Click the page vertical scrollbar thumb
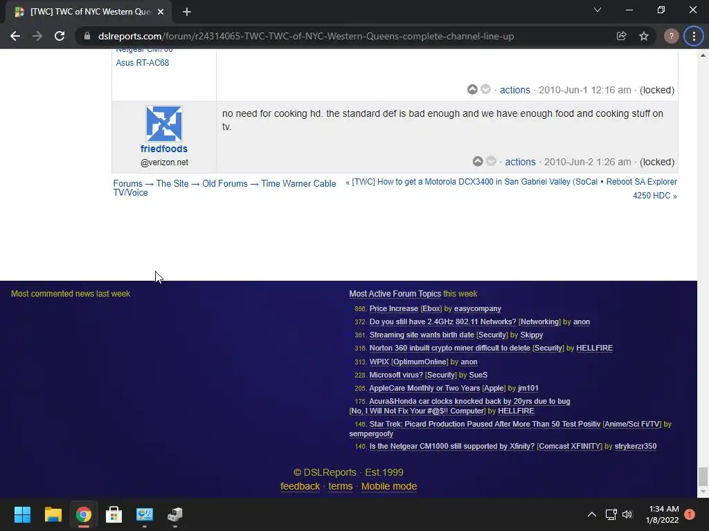 pos(703,476)
